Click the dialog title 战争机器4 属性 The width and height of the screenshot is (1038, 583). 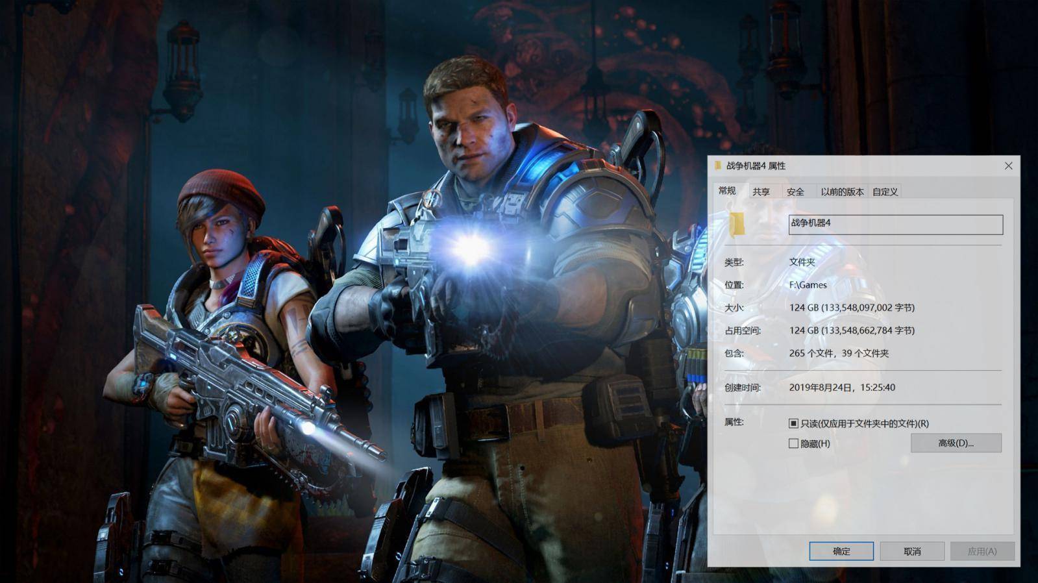756,166
